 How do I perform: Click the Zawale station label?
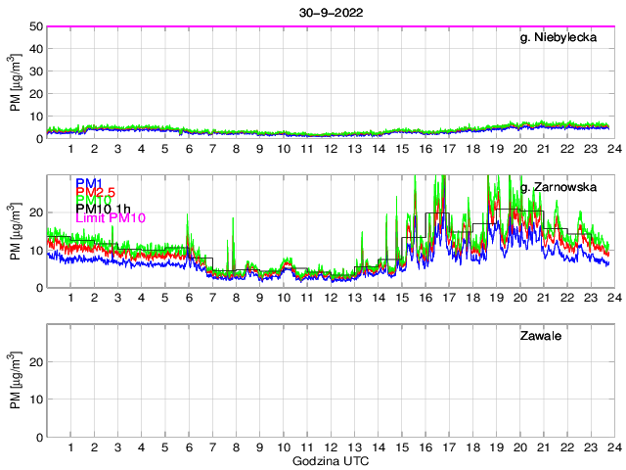pyautogui.click(x=540, y=336)
